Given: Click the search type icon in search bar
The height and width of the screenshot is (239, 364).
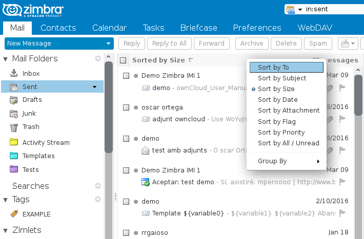Looking at the screenshot, I should (x=290, y=10).
